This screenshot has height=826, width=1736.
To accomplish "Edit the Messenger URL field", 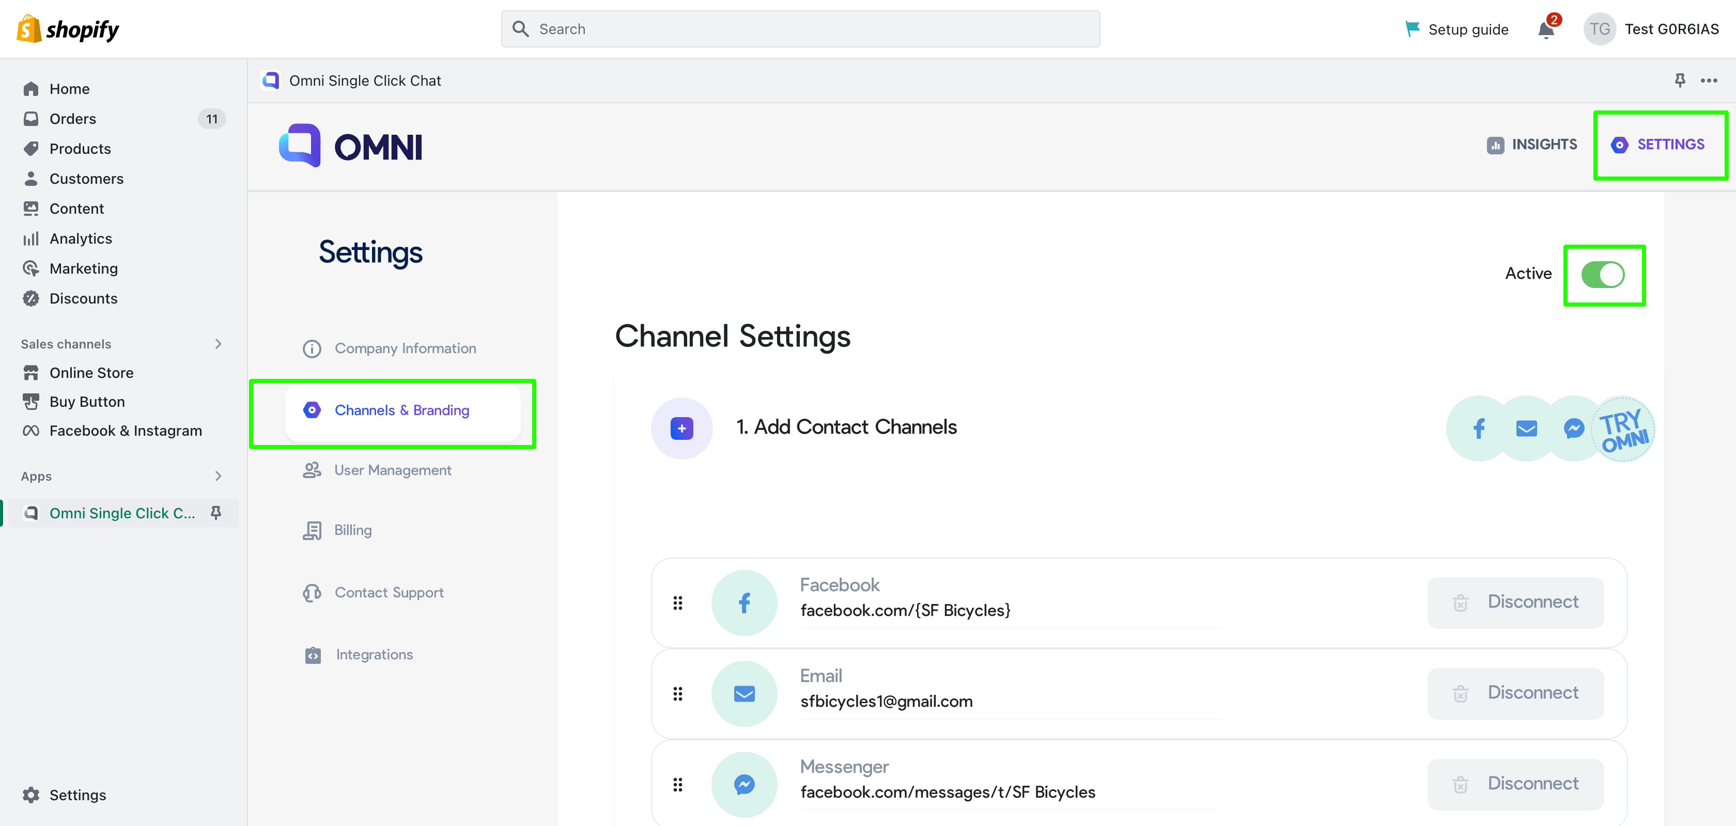I will [x=1010, y=792].
